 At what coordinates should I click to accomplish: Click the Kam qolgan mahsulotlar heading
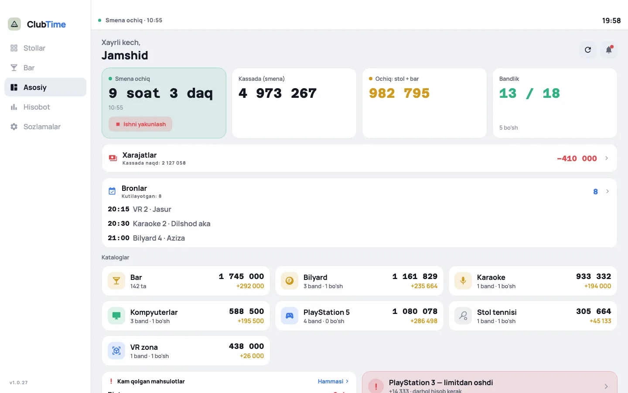[151, 381]
